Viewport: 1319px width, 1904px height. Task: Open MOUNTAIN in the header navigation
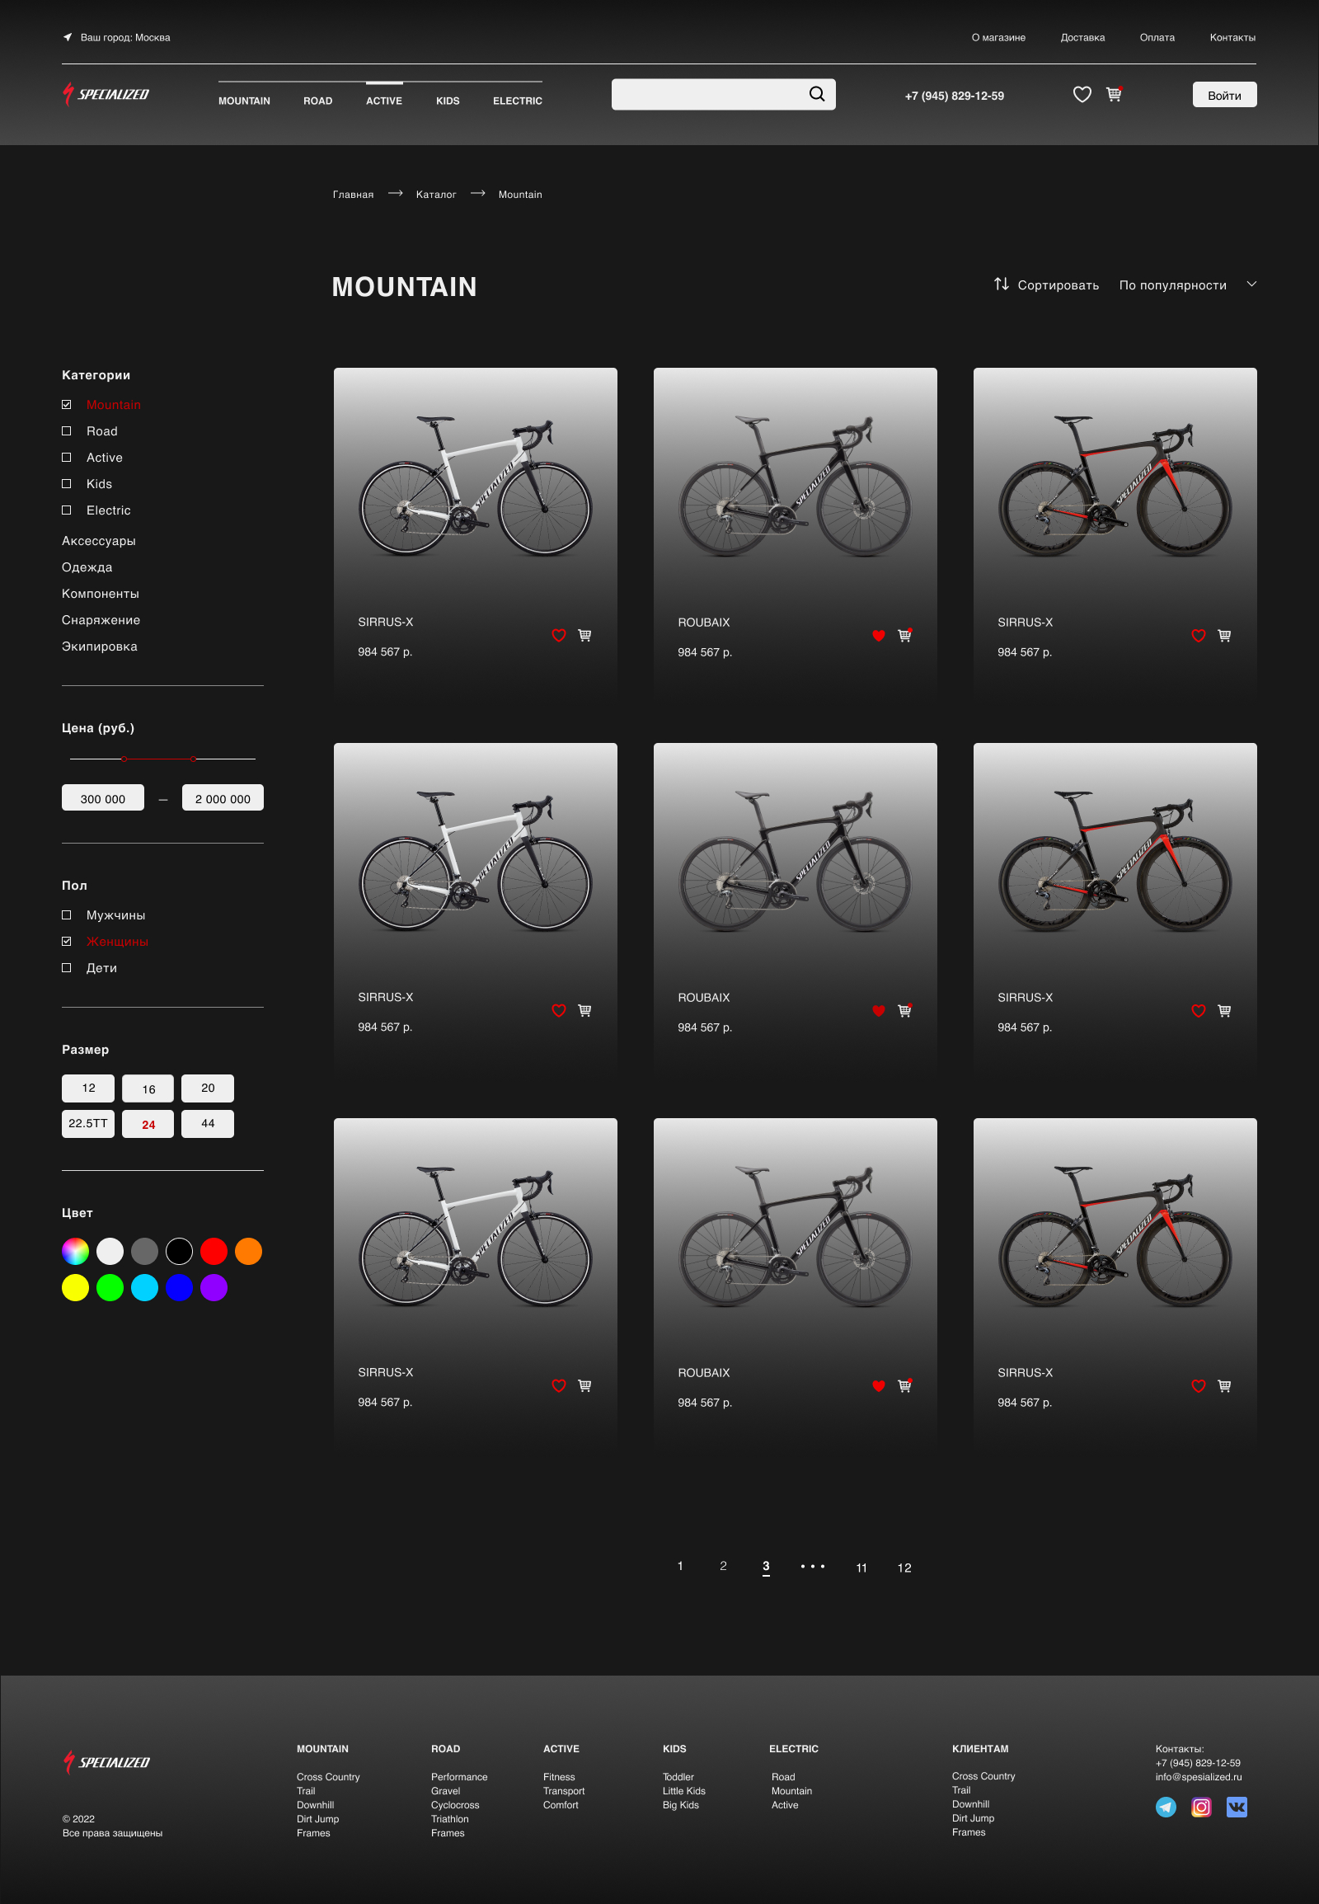tap(244, 101)
